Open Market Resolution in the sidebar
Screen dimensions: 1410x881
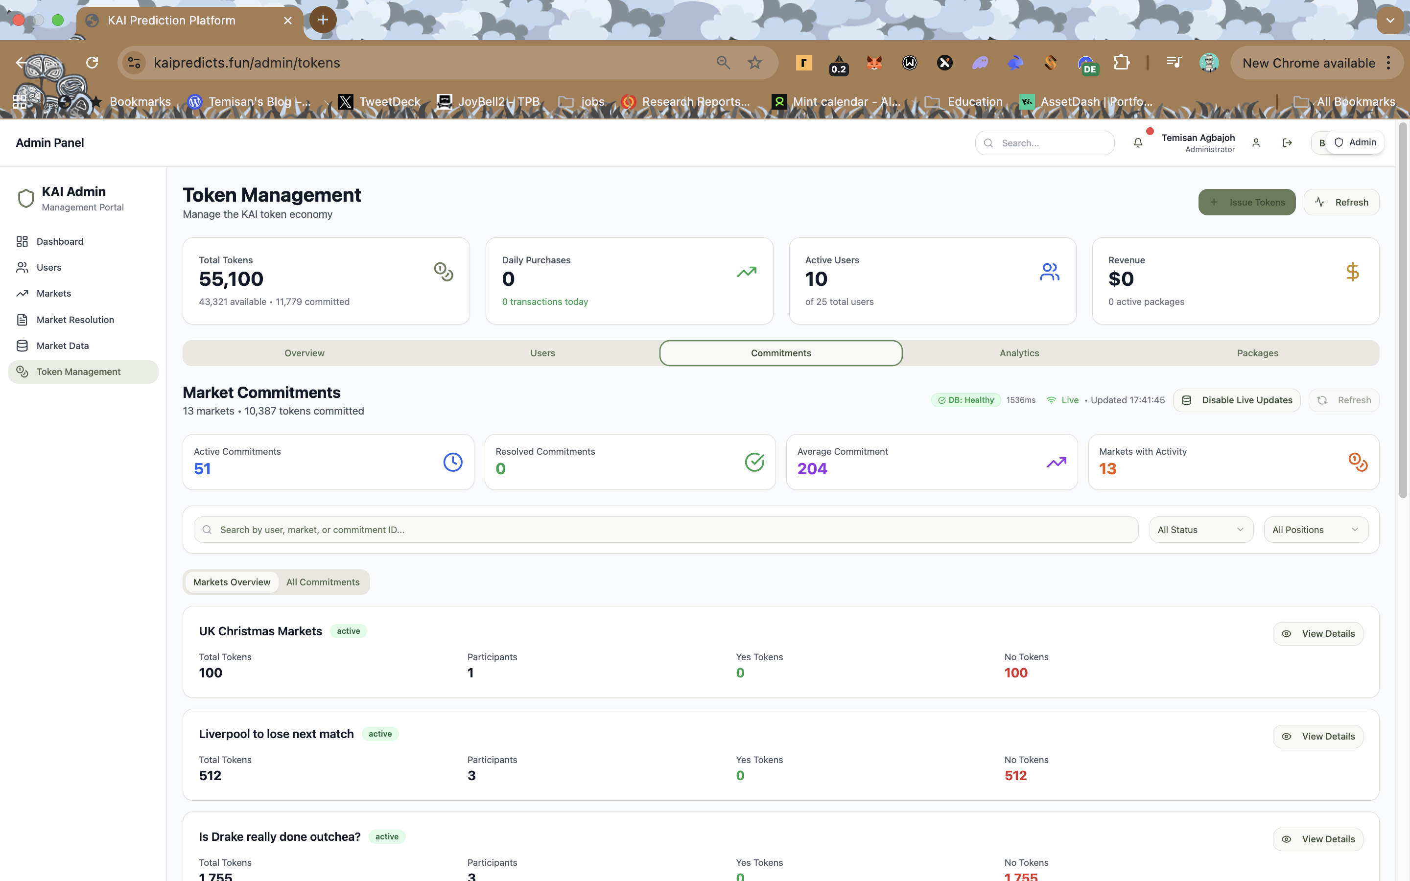click(75, 319)
